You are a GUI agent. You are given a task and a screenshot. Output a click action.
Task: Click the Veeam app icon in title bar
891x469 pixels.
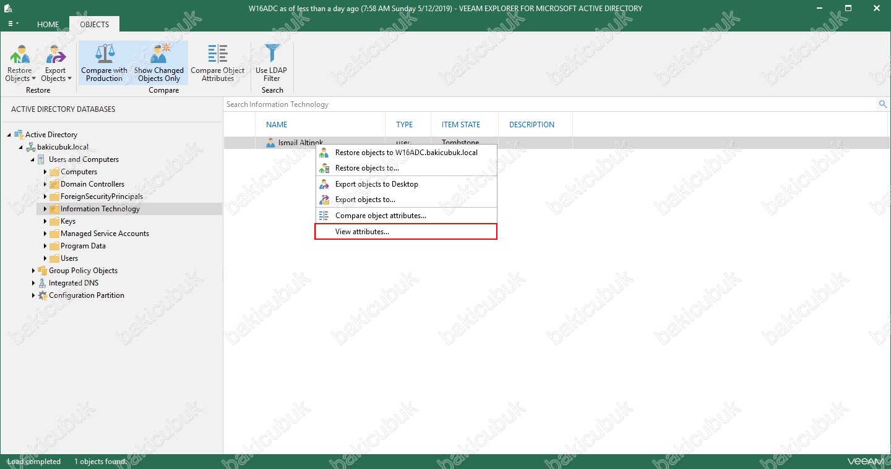7,8
